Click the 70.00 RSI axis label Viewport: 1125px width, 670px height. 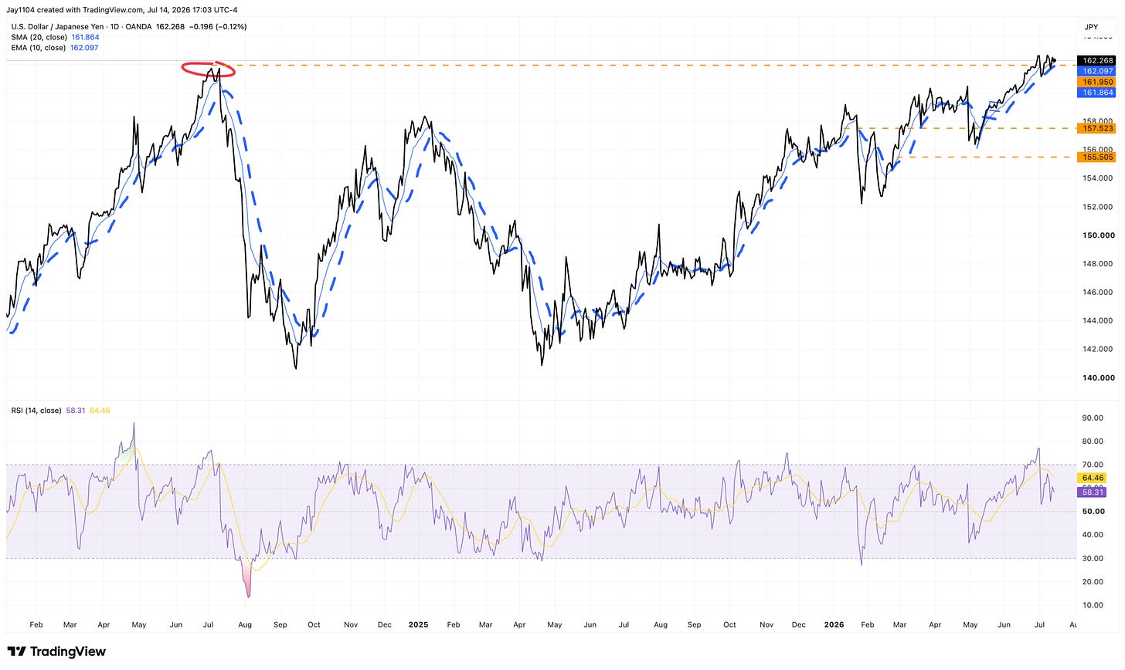click(1093, 465)
